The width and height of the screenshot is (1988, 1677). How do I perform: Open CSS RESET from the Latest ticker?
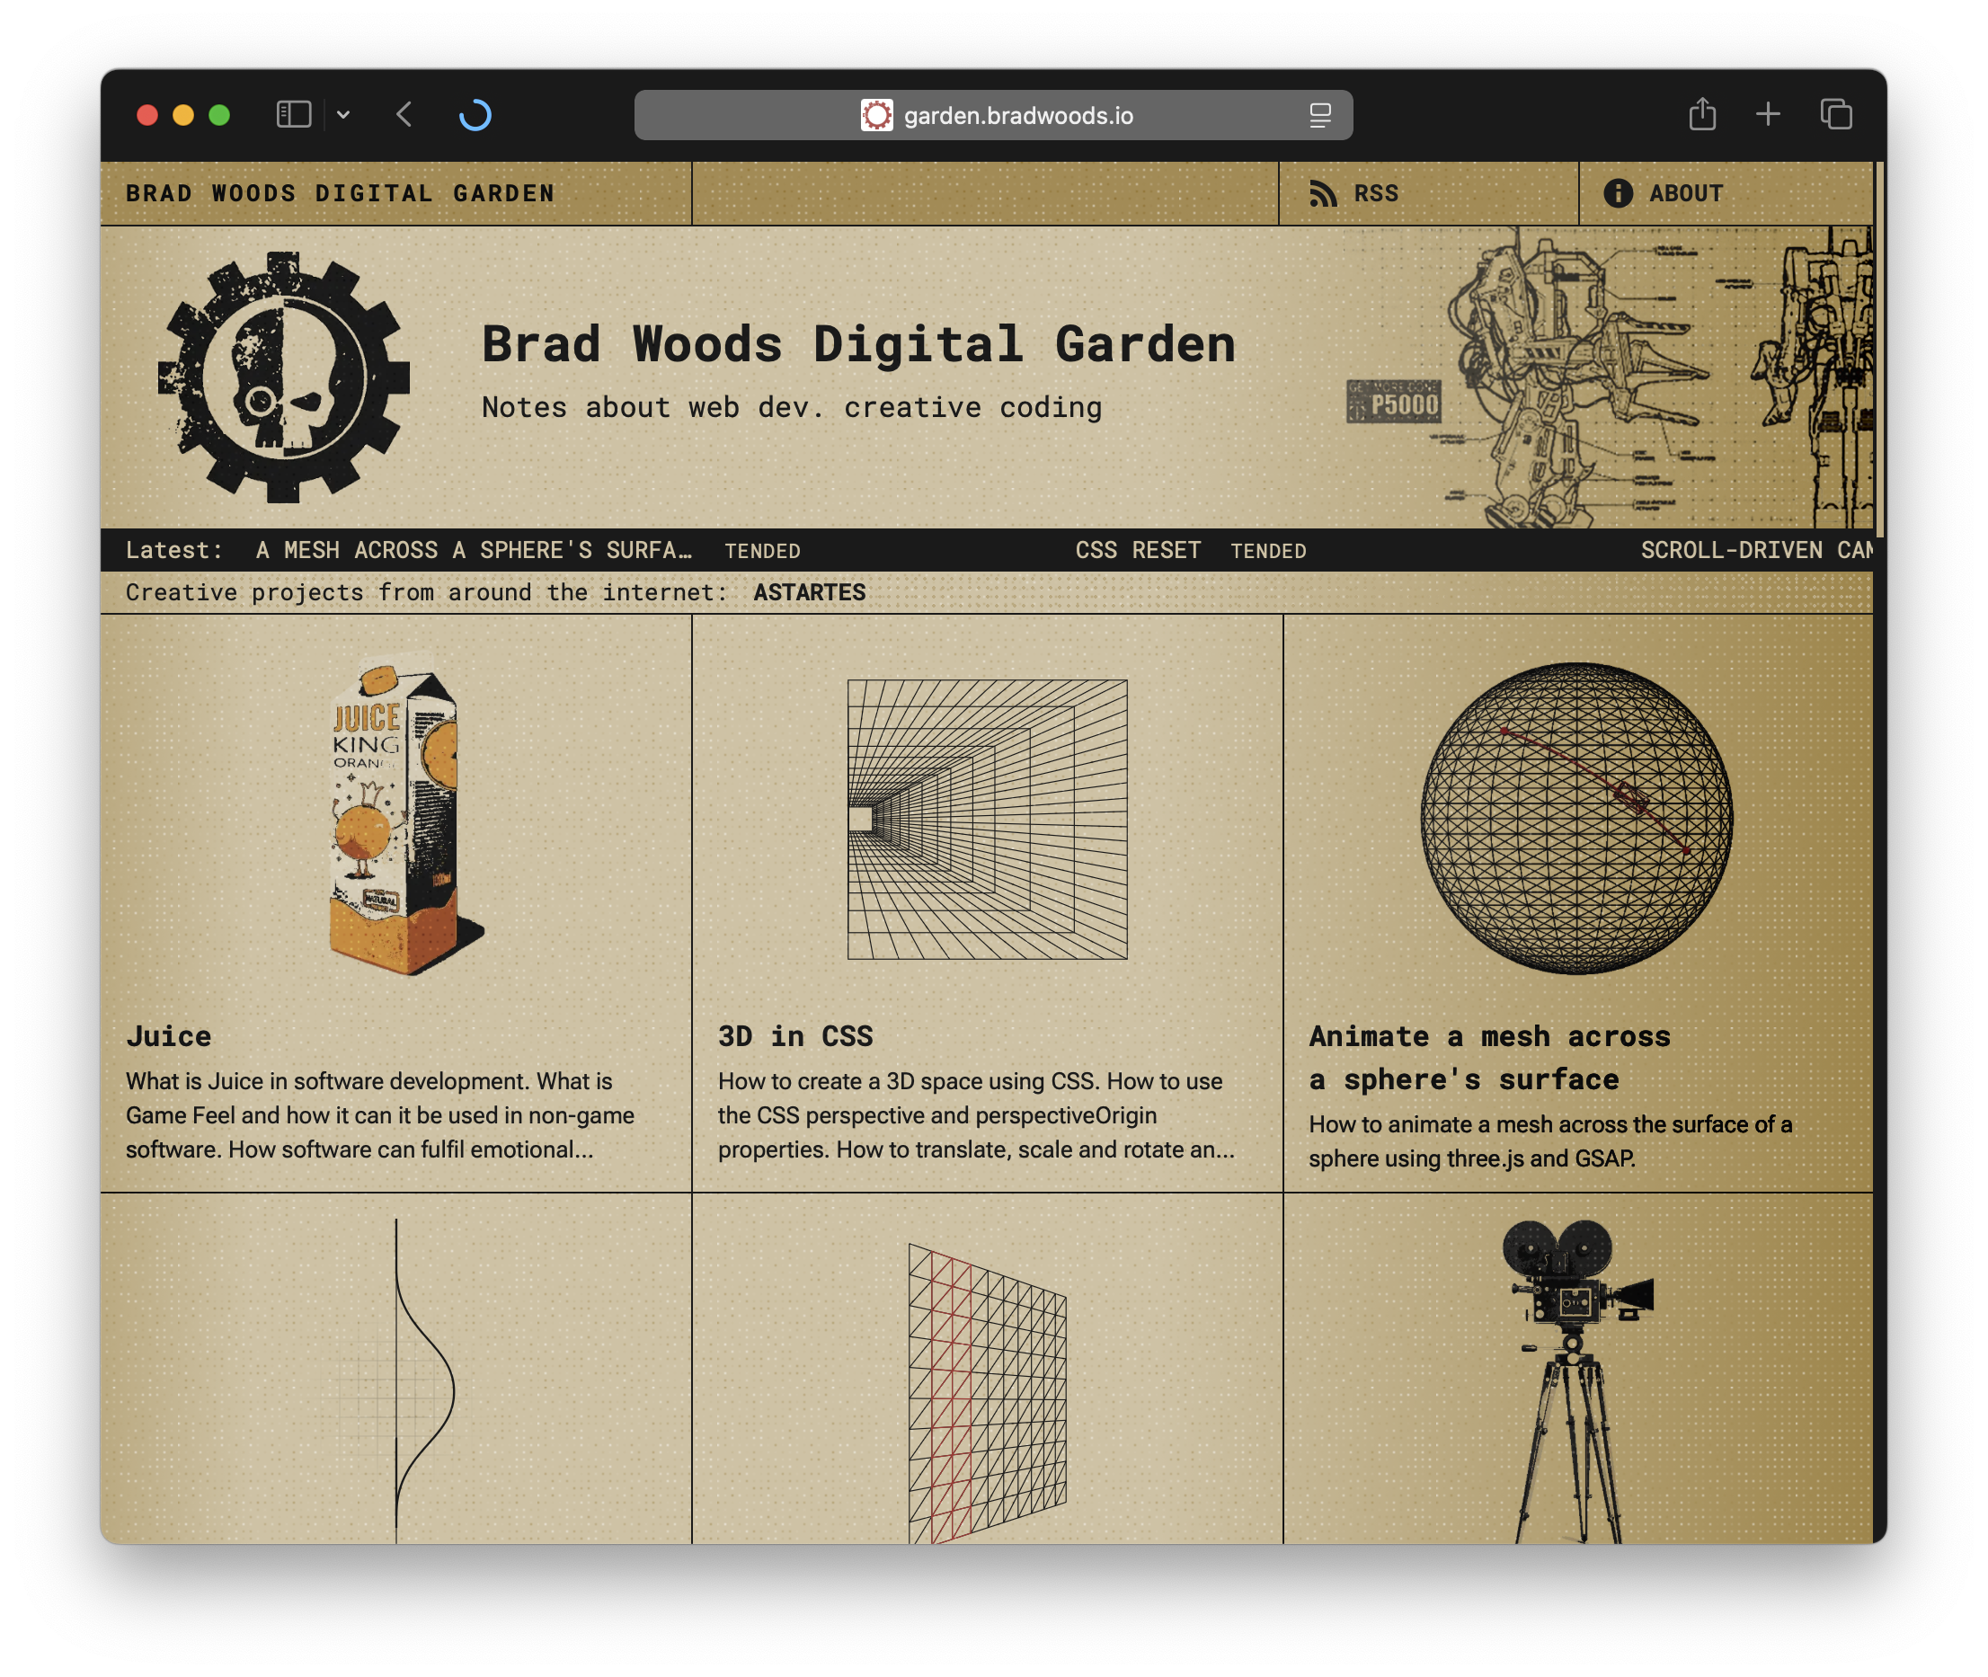(x=1138, y=549)
